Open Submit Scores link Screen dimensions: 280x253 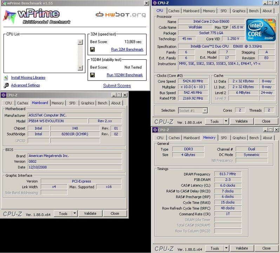117,86
